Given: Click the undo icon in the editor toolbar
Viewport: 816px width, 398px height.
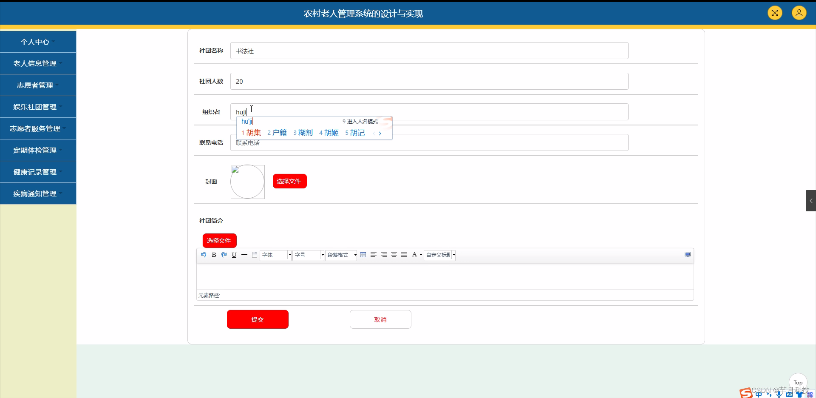Looking at the screenshot, I should 203,255.
